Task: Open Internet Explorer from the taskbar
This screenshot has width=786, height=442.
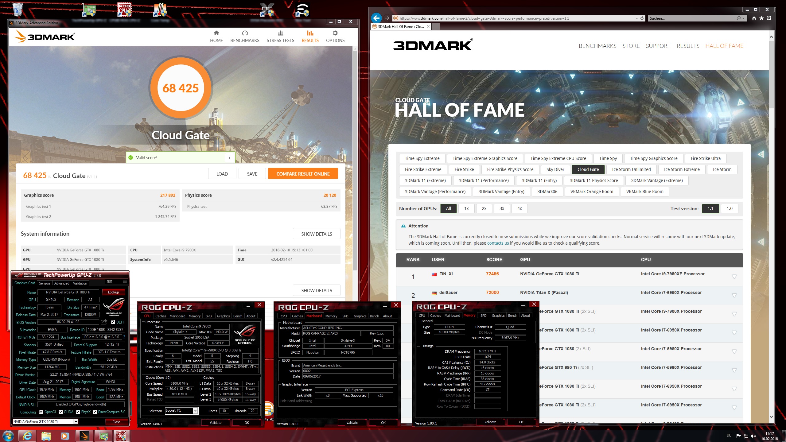Action: pyautogui.click(x=27, y=436)
